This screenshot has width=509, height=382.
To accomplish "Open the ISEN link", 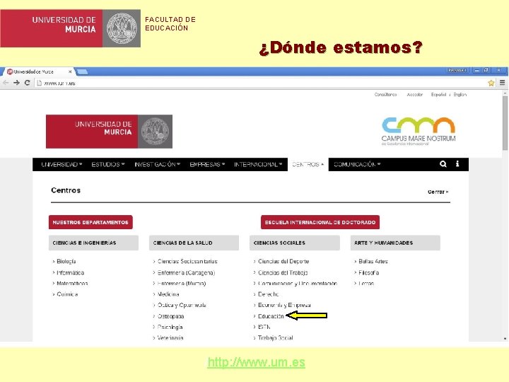I will [x=264, y=327].
